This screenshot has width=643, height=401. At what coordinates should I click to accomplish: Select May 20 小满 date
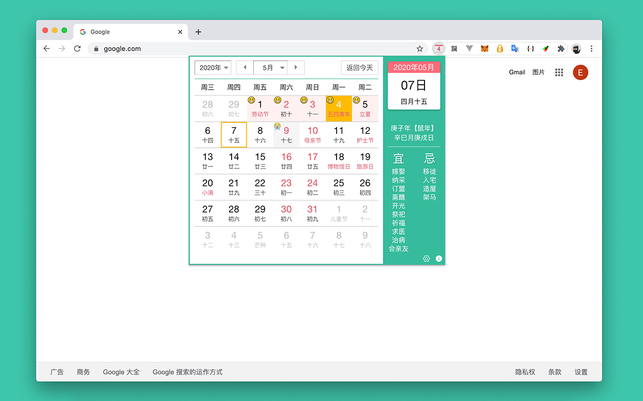point(207,187)
